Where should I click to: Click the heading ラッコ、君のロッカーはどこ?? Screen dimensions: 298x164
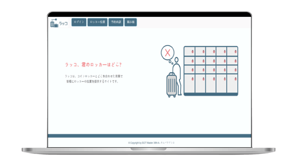tap(93, 65)
